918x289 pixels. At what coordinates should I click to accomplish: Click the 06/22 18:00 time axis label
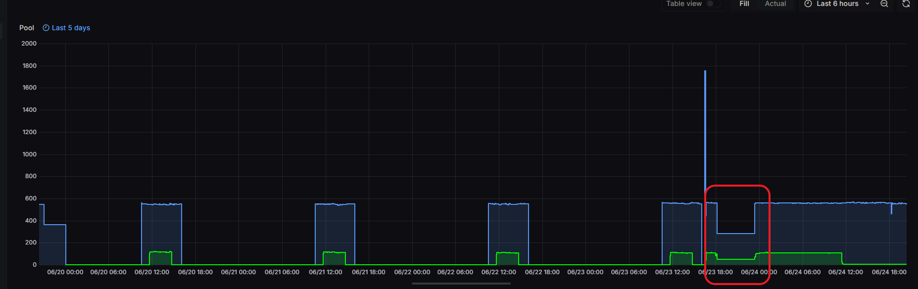click(x=542, y=272)
